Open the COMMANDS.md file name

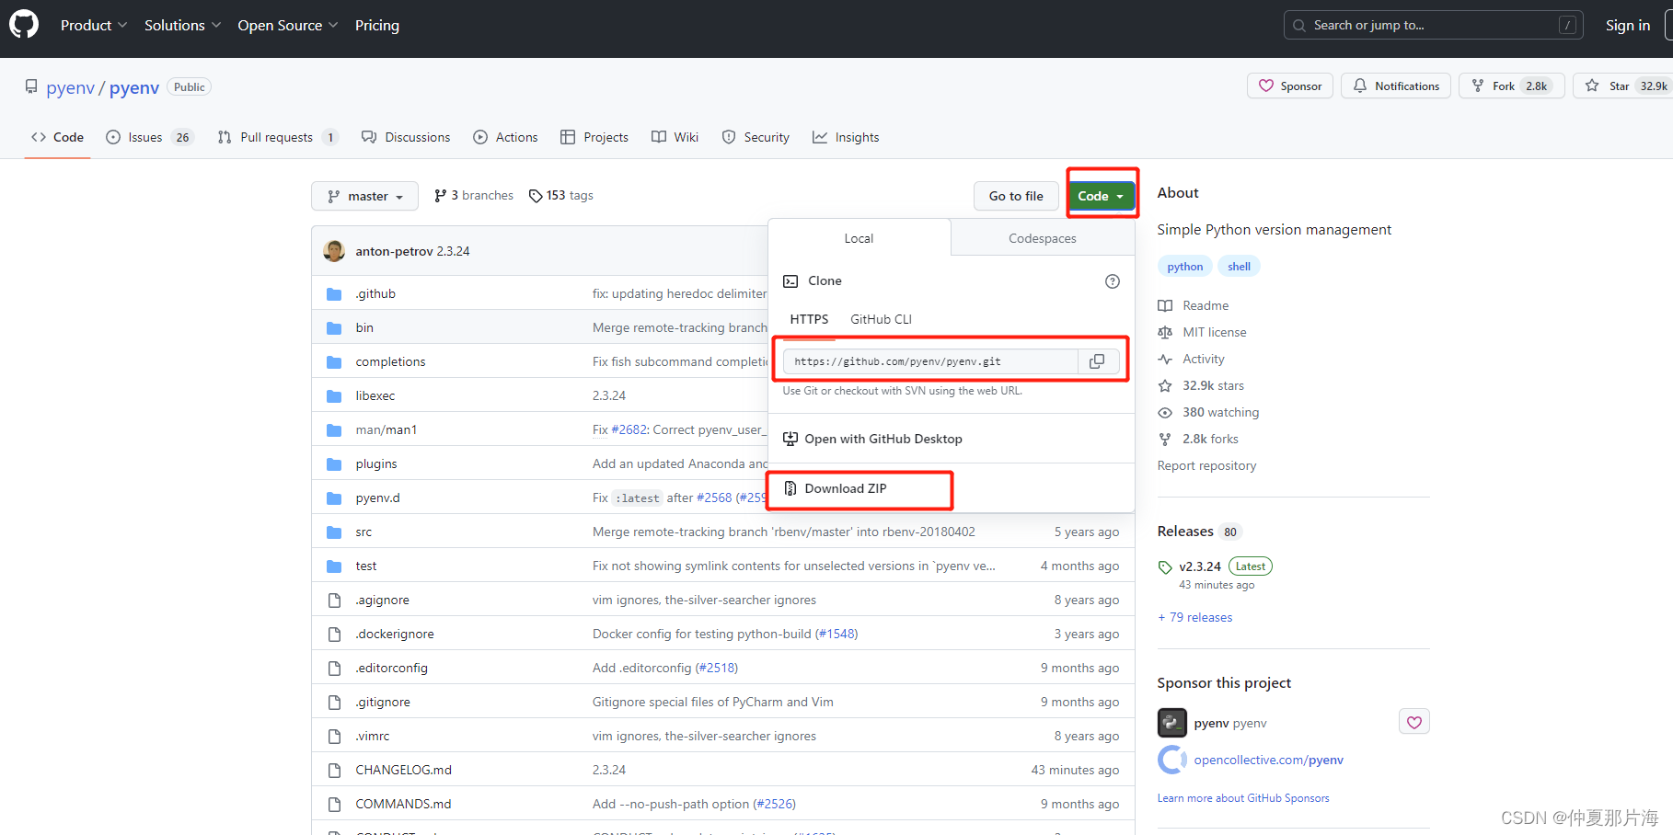click(x=403, y=805)
